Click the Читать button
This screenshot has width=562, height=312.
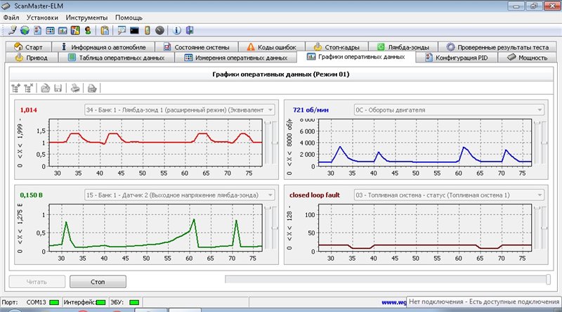(x=37, y=282)
